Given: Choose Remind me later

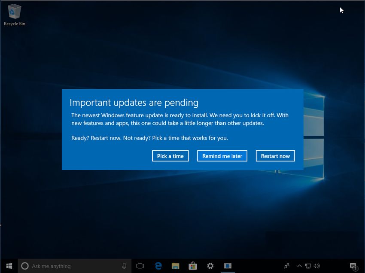Looking at the screenshot, I should [222, 156].
